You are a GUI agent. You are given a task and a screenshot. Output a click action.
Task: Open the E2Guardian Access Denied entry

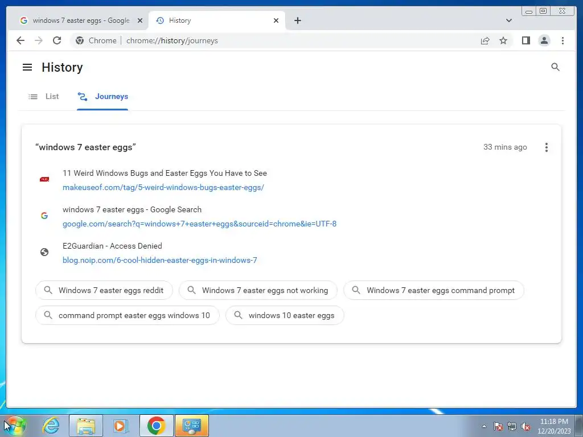(112, 246)
